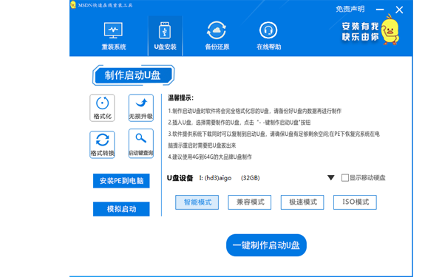
Task: Open the 重装系统 reinstall system tab
Action: (x=113, y=35)
